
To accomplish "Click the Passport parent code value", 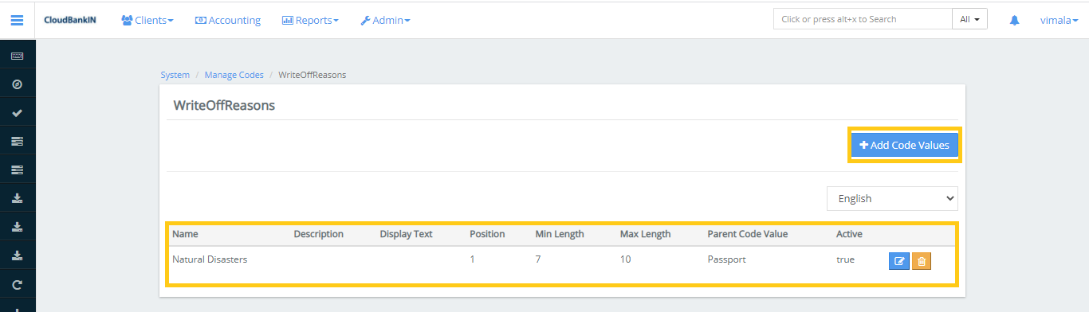I will click(726, 259).
